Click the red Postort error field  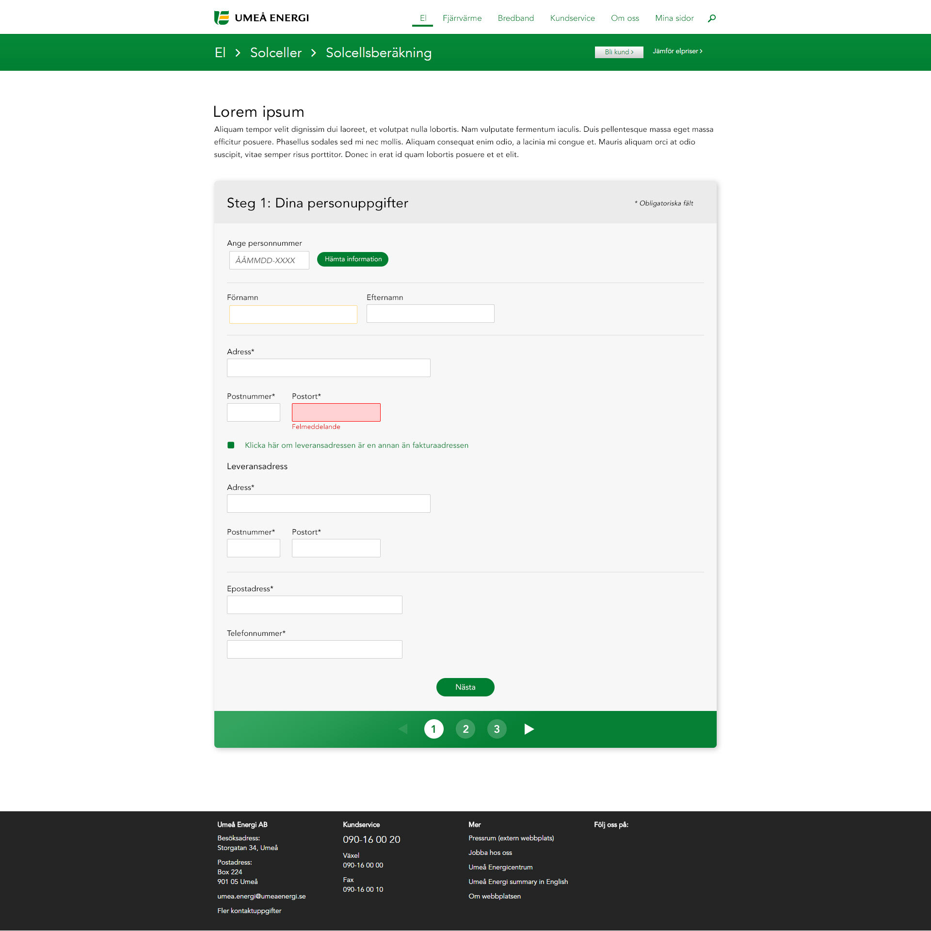pyautogui.click(x=336, y=412)
